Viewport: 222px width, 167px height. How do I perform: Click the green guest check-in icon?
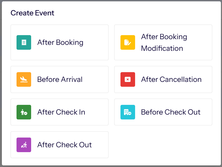click(x=24, y=112)
